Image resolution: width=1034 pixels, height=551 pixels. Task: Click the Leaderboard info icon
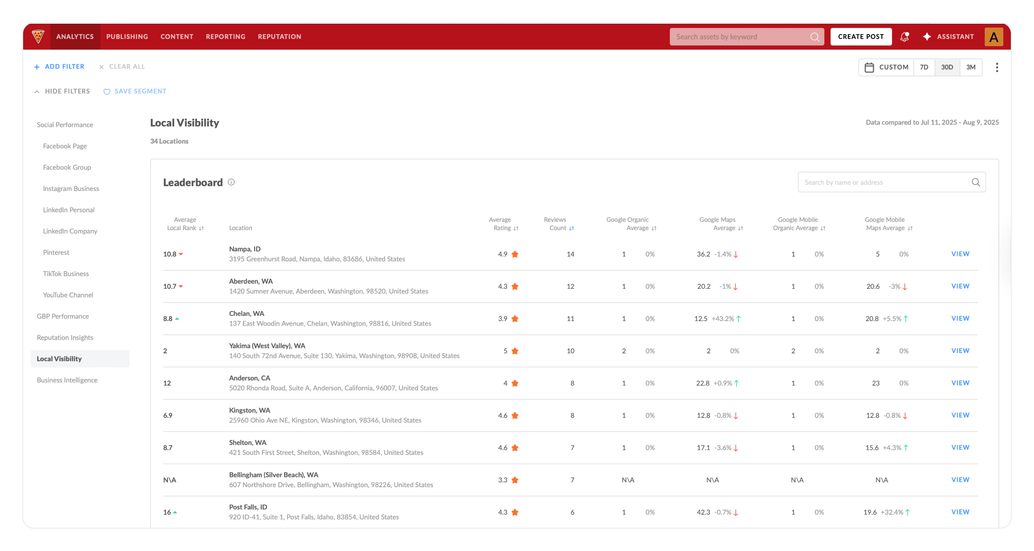coord(231,182)
